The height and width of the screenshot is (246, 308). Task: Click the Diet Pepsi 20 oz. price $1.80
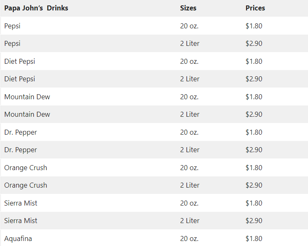click(254, 61)
